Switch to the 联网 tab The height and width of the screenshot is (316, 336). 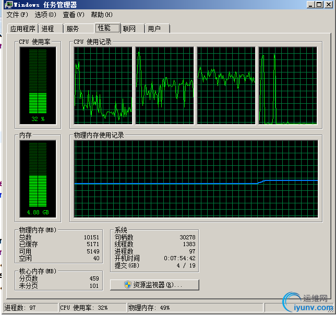tap(133, 29)
